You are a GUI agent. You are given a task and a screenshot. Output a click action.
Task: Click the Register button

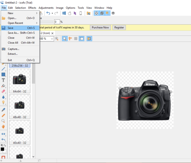[x=119, y=27]
